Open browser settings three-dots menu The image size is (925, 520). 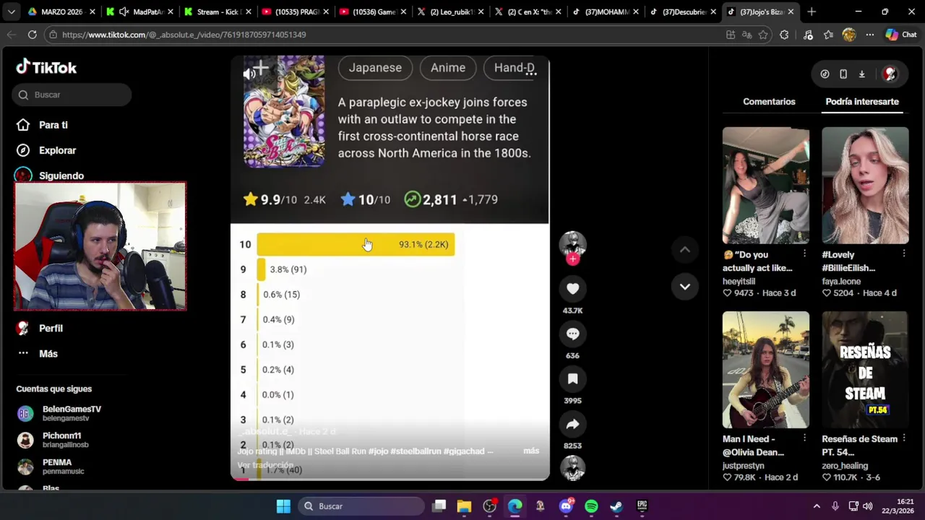point(870,35)
